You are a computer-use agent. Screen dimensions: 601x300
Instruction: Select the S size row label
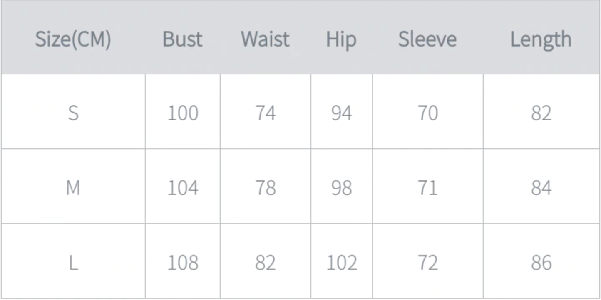(x=73, y=113)
